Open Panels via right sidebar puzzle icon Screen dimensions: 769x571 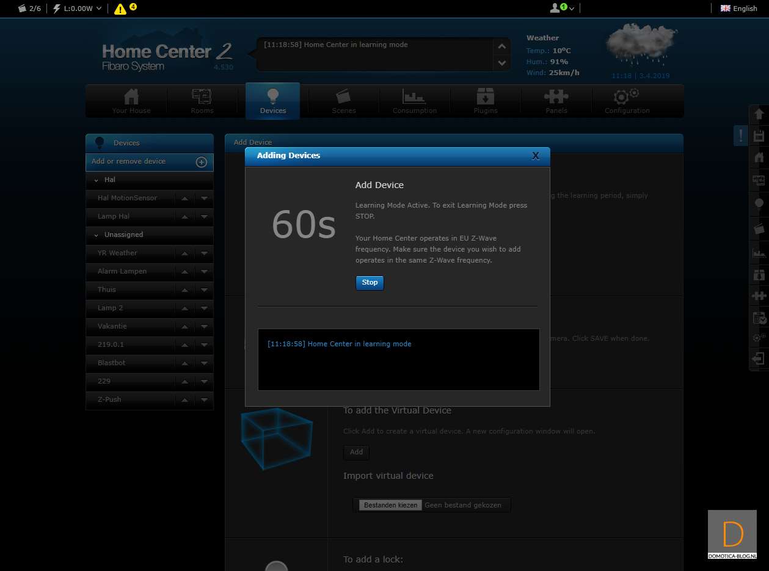click(759, 296)
